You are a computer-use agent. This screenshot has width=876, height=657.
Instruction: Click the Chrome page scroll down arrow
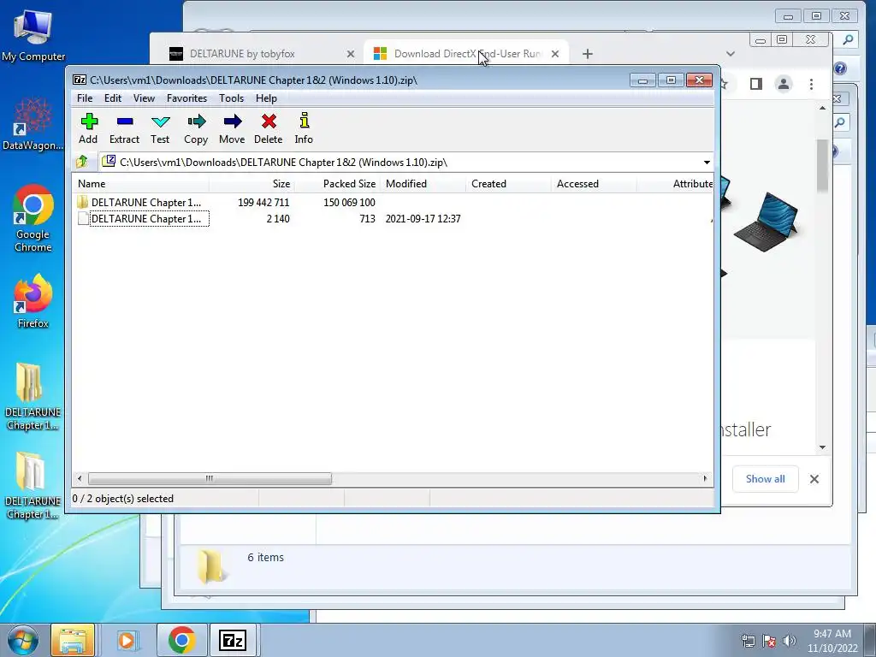pos(822,447)
